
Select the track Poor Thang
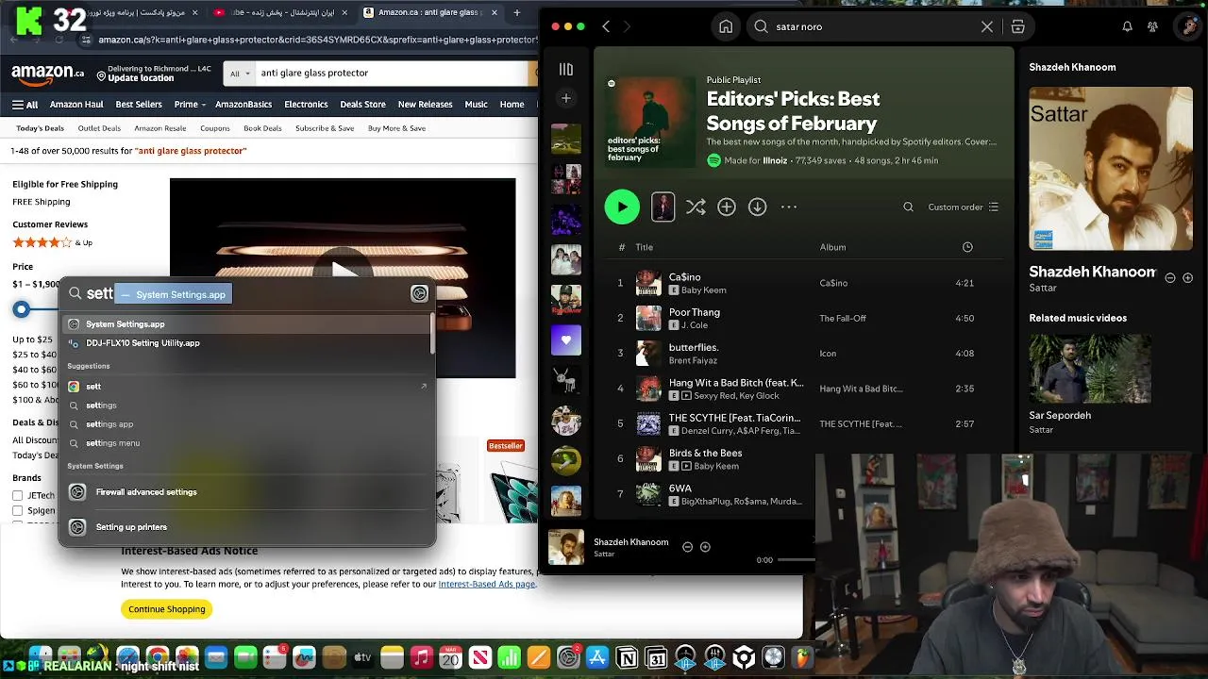(x=802, y=318)
